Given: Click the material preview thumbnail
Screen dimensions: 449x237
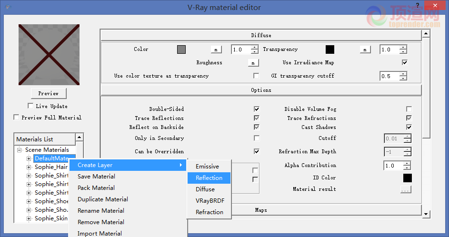Looking at the screenshot, I should point(49,55).
